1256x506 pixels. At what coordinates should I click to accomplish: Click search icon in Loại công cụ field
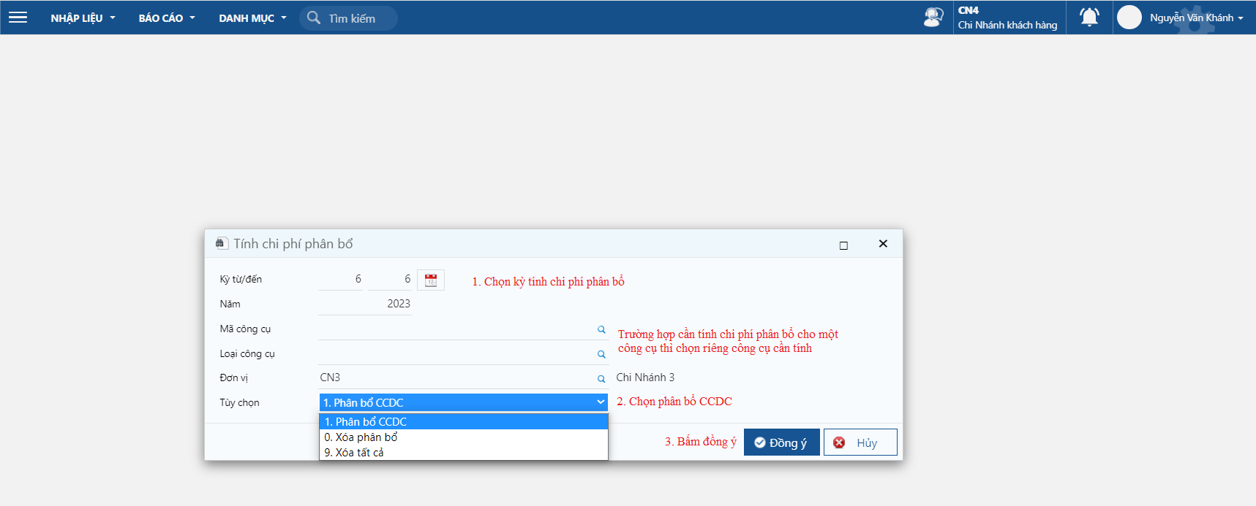601,354
